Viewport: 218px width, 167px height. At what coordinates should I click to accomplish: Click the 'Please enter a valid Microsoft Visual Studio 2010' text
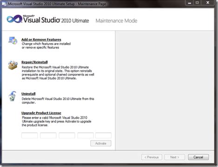tap(54, 117)
